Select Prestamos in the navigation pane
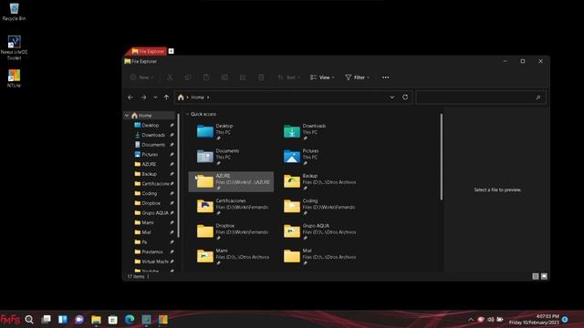584x328 pixels. (153, 251)
